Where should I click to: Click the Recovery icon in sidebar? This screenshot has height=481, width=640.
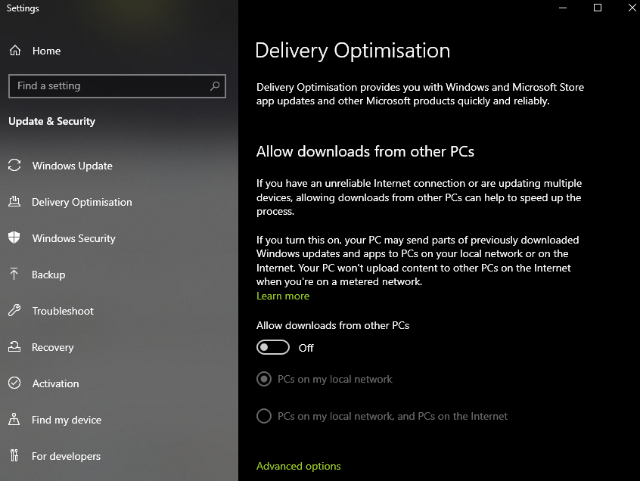[14, 347]
